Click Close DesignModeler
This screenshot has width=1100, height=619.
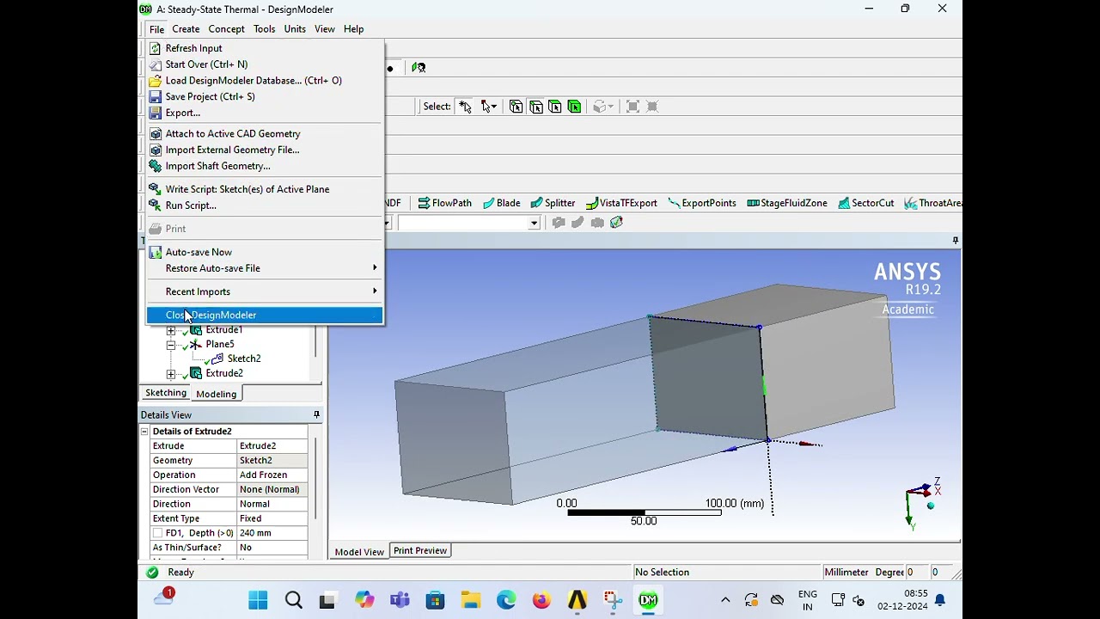[264, 315]
